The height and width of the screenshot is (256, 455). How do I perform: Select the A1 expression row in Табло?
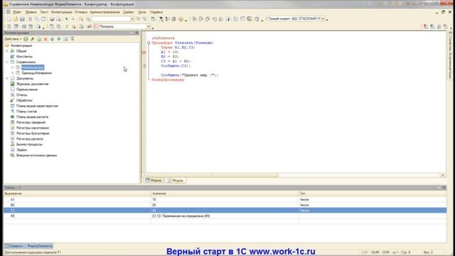[x=225, y=199]
